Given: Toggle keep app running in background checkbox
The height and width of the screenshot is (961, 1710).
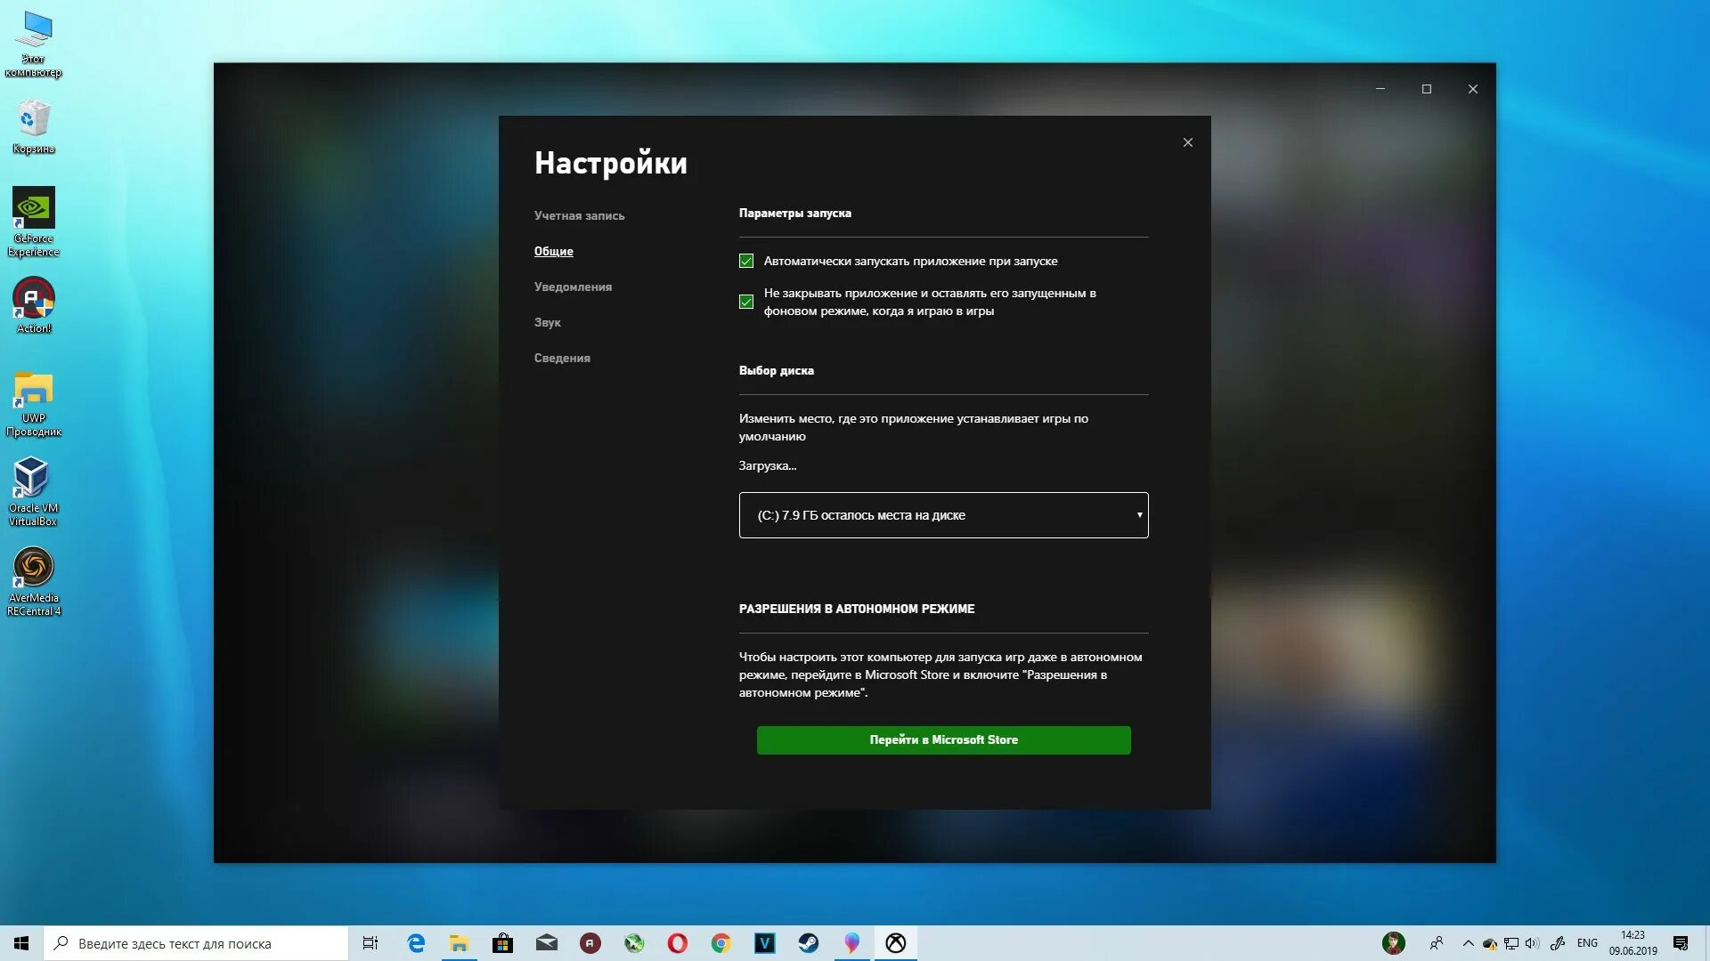Looking at the screenshot, I should pos(746,302).
